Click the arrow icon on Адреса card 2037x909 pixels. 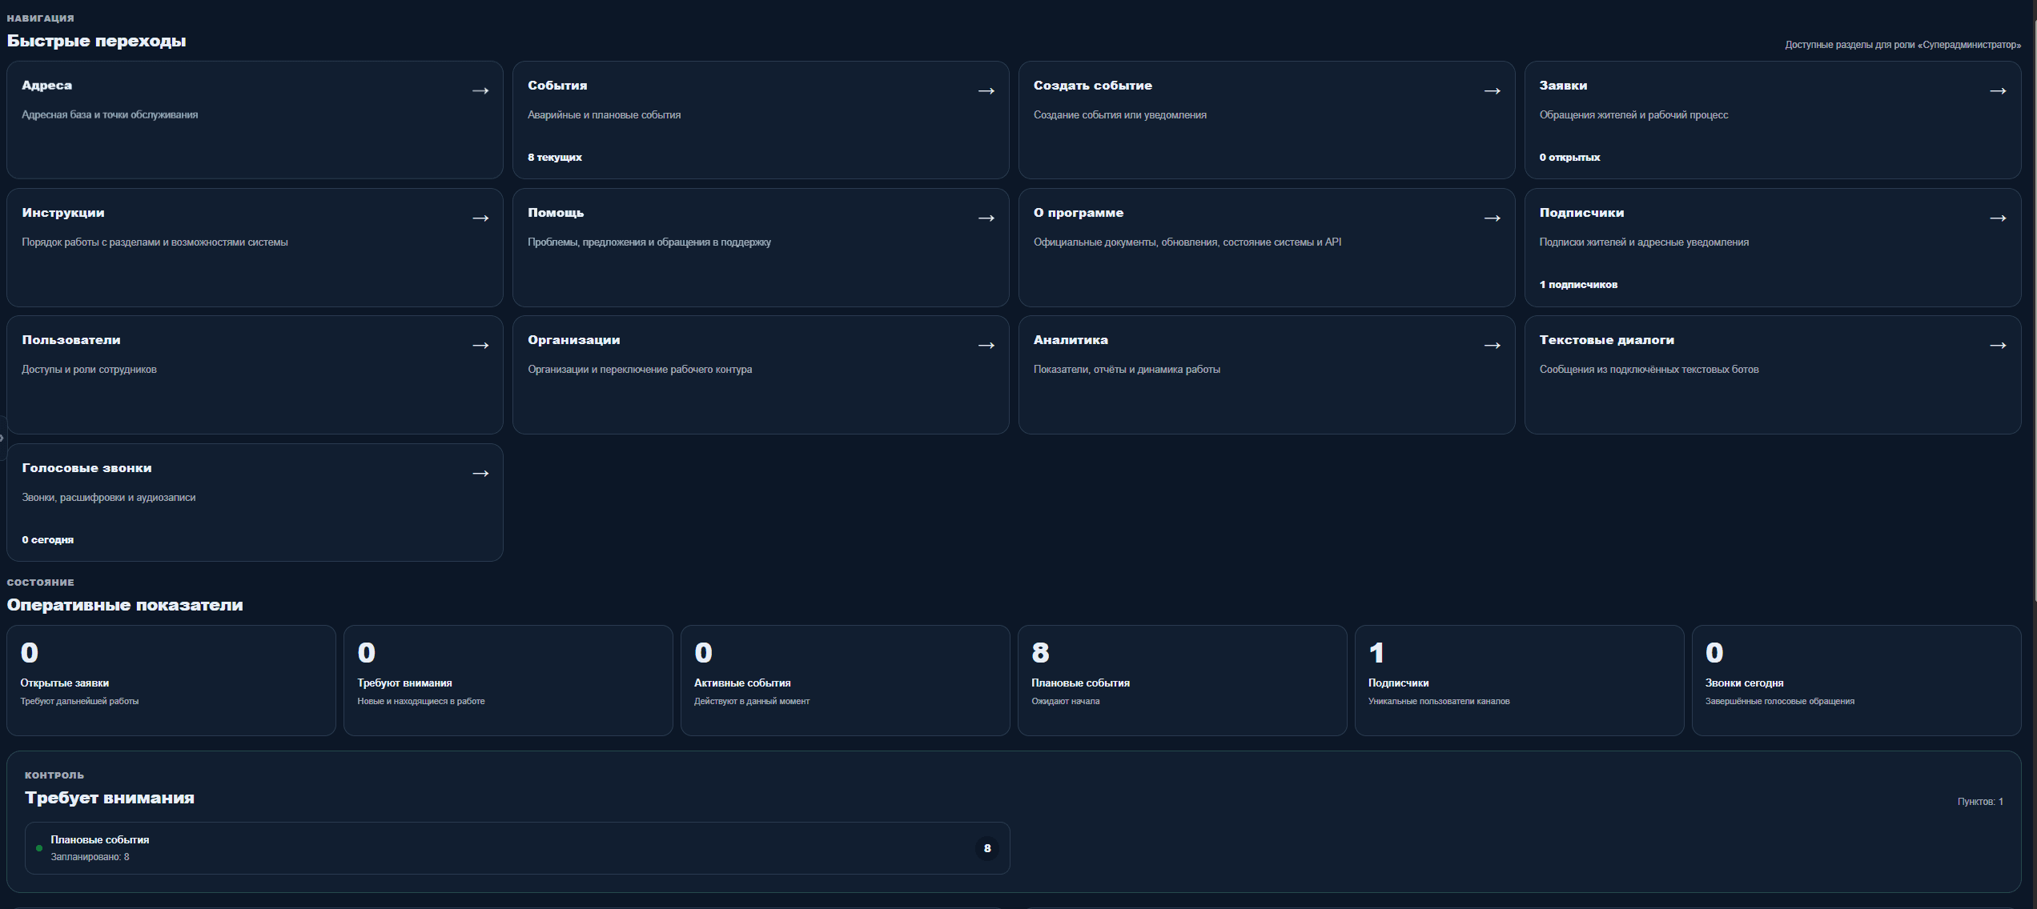(480, 91)
